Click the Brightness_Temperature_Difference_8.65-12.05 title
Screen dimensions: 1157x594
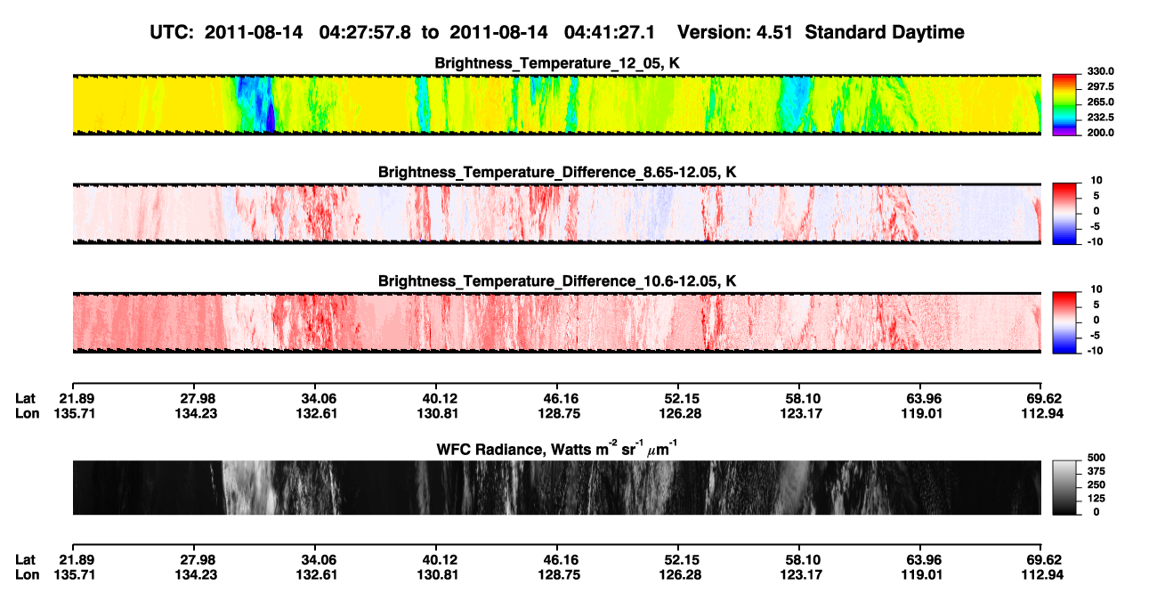pos(557,172)
